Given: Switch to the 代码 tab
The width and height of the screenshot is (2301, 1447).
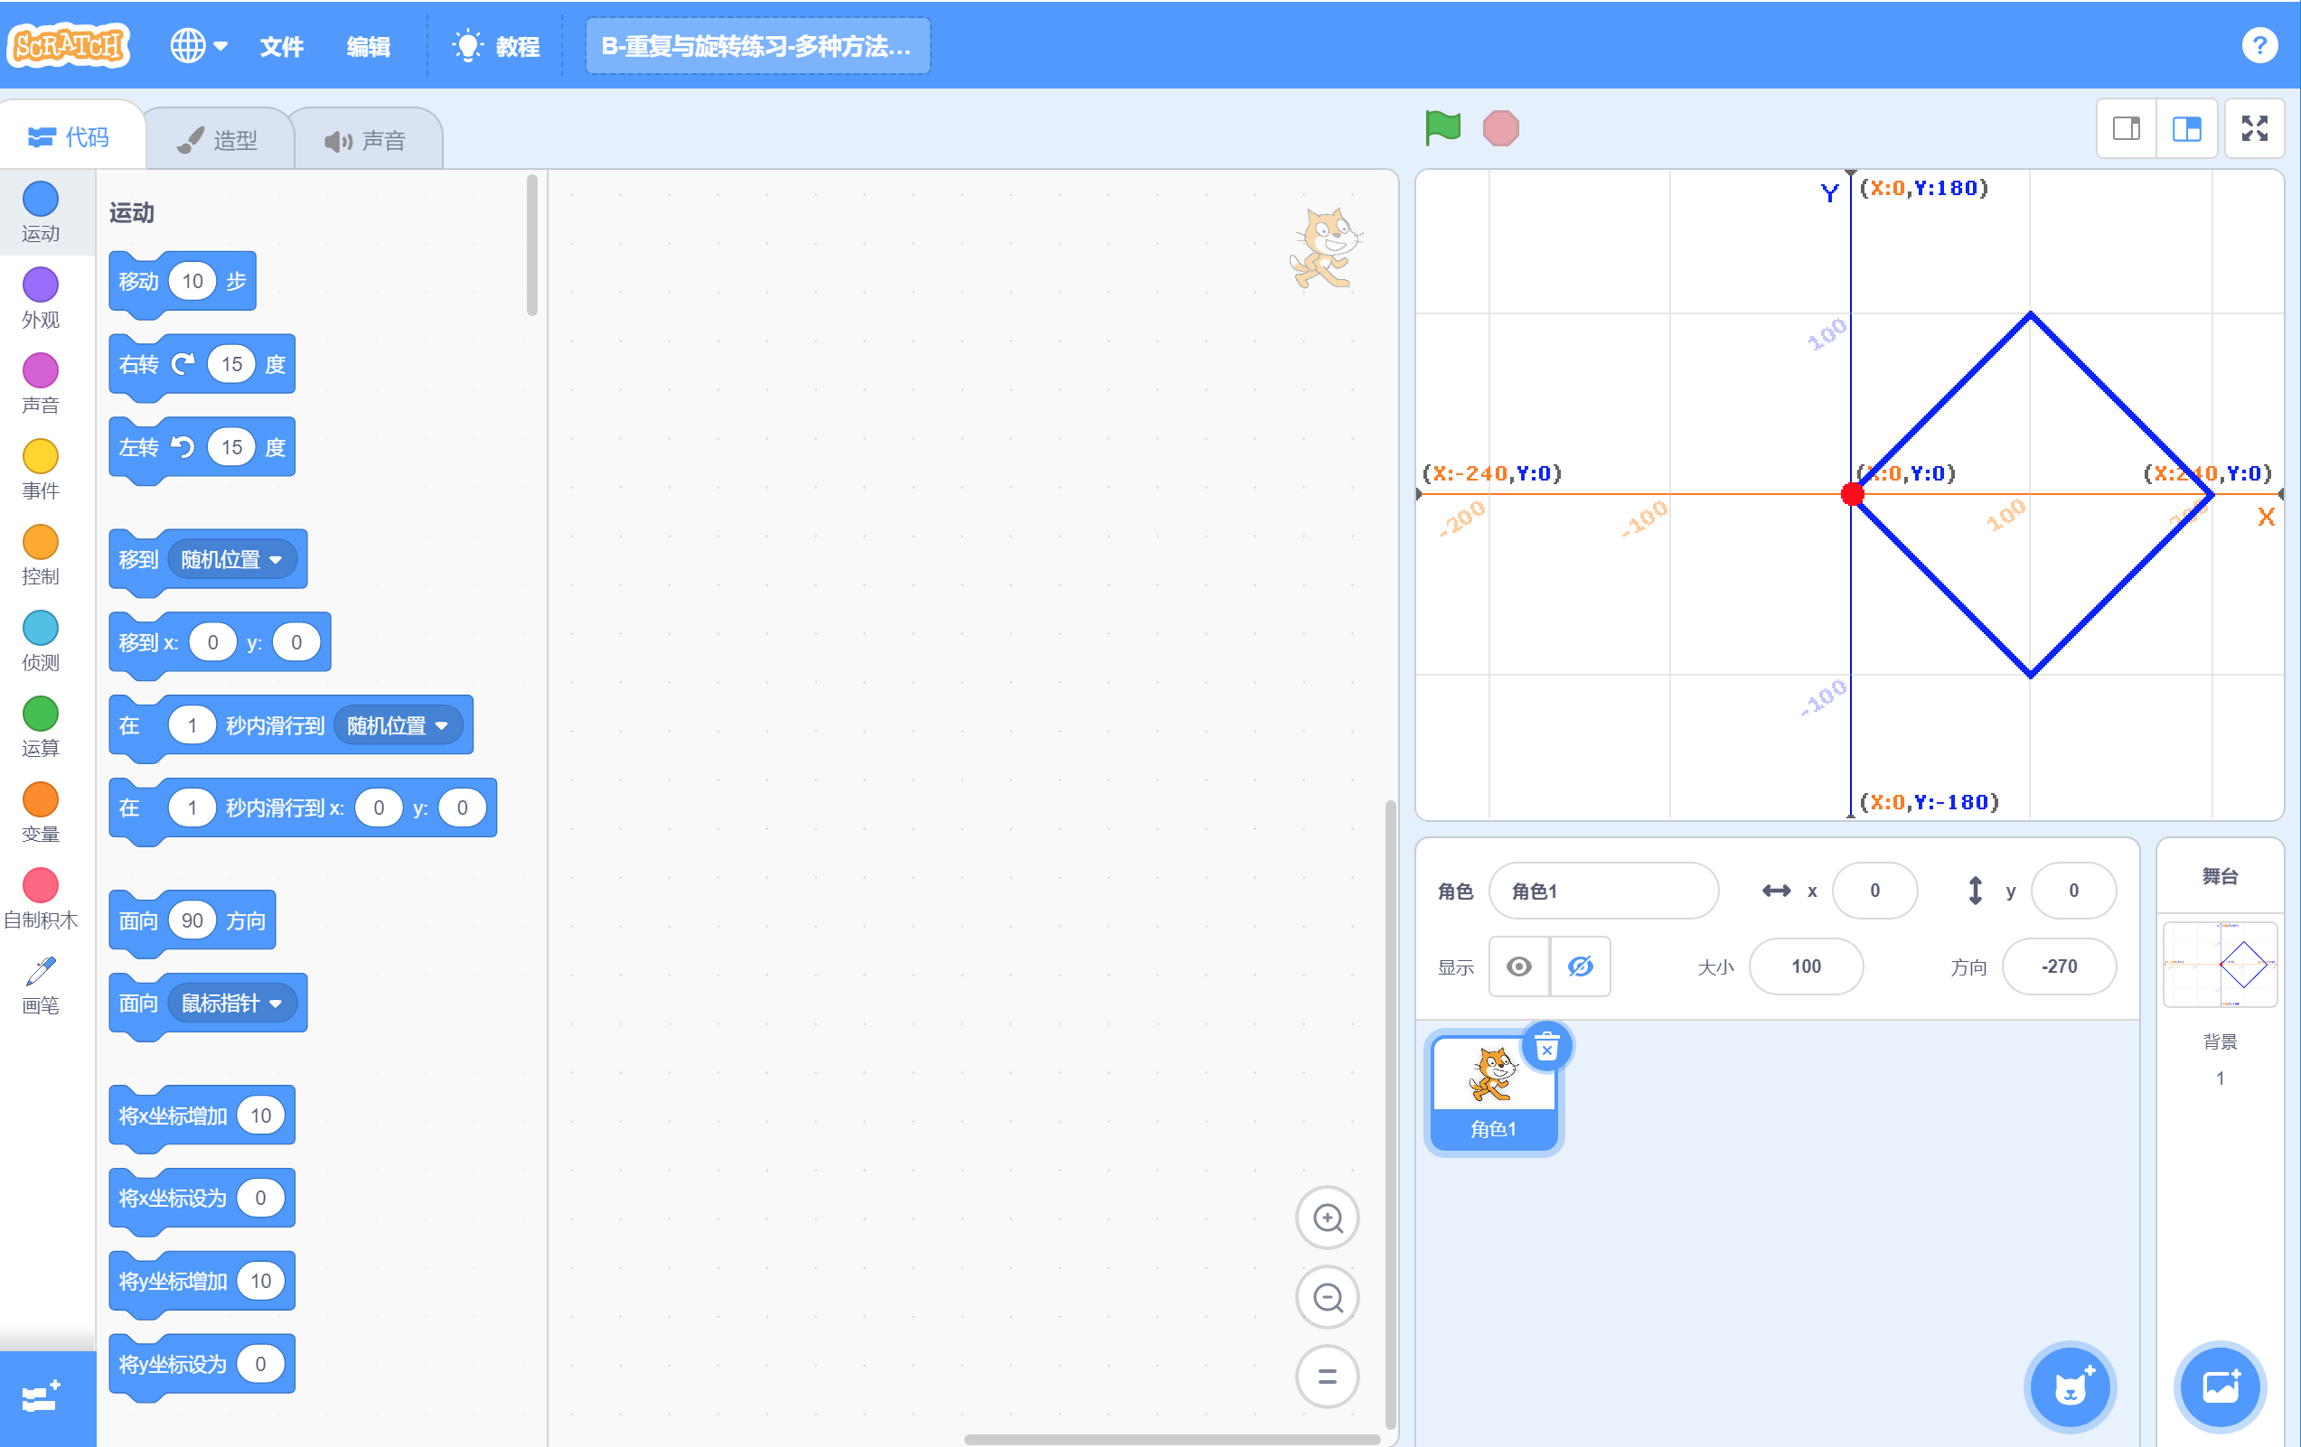Looking at the screenshot, I should point(70,137).
